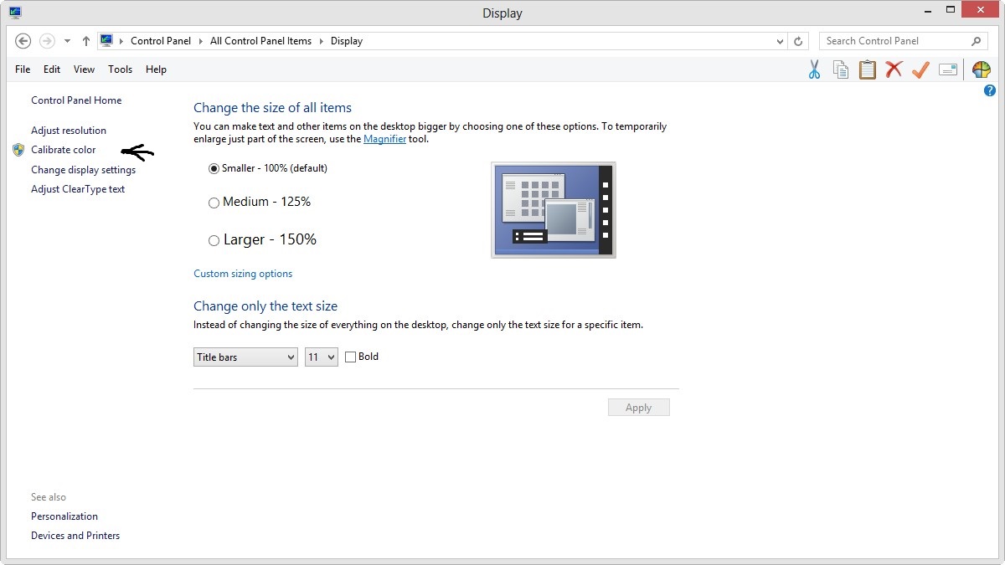Expand chevron after Control Panel breadcrumb
Image resolution: width=1005 pixels, height=565 pixels.
(x=201, y=41)
